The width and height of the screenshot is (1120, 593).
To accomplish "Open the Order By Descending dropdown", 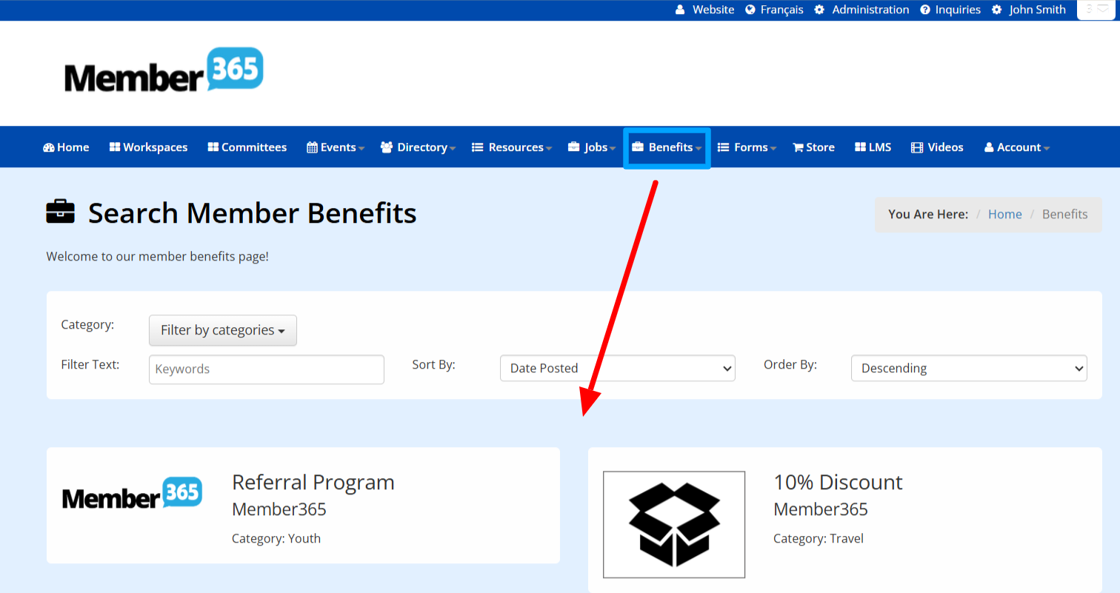I will (x=968, y=368).
